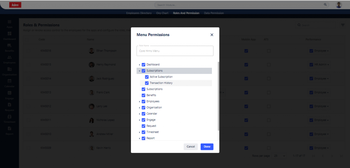Viewport: 350px width, 168px height.
Task: Click the Search Module field in header
Action: [242, 5]
